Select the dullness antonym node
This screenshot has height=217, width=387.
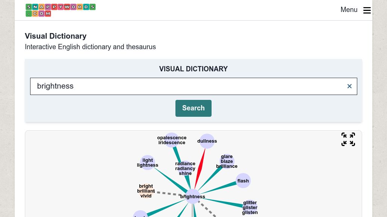207,141
